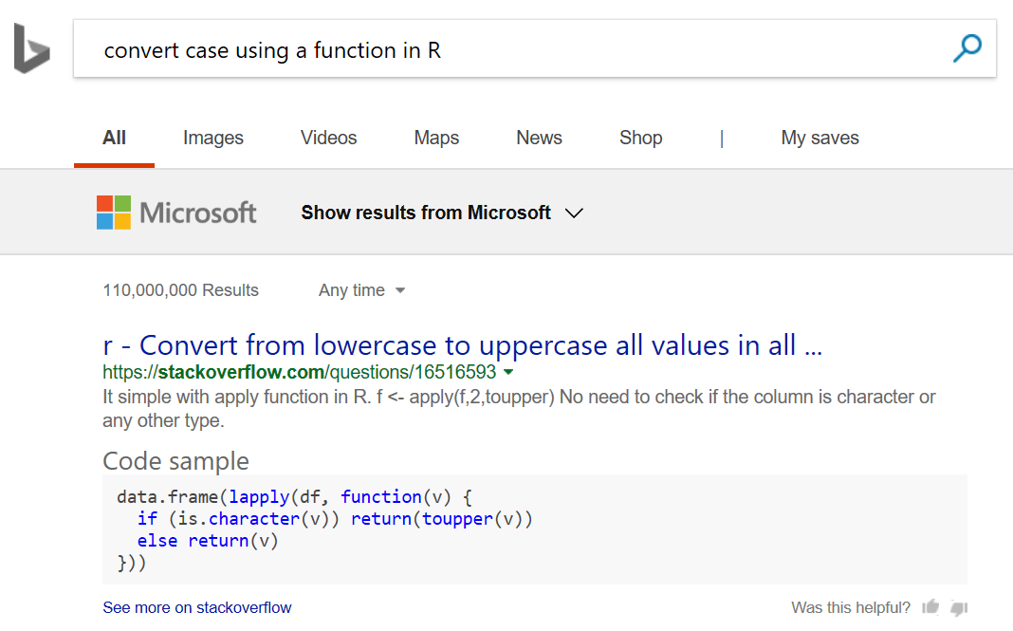
Task: Click the code line starting data.frame(lapply
Action: [295, 497]
